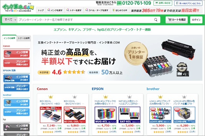Click EPSON プリンター型番から探す banner
Screen dimensions: 205x136
click(x=16, y=87)
